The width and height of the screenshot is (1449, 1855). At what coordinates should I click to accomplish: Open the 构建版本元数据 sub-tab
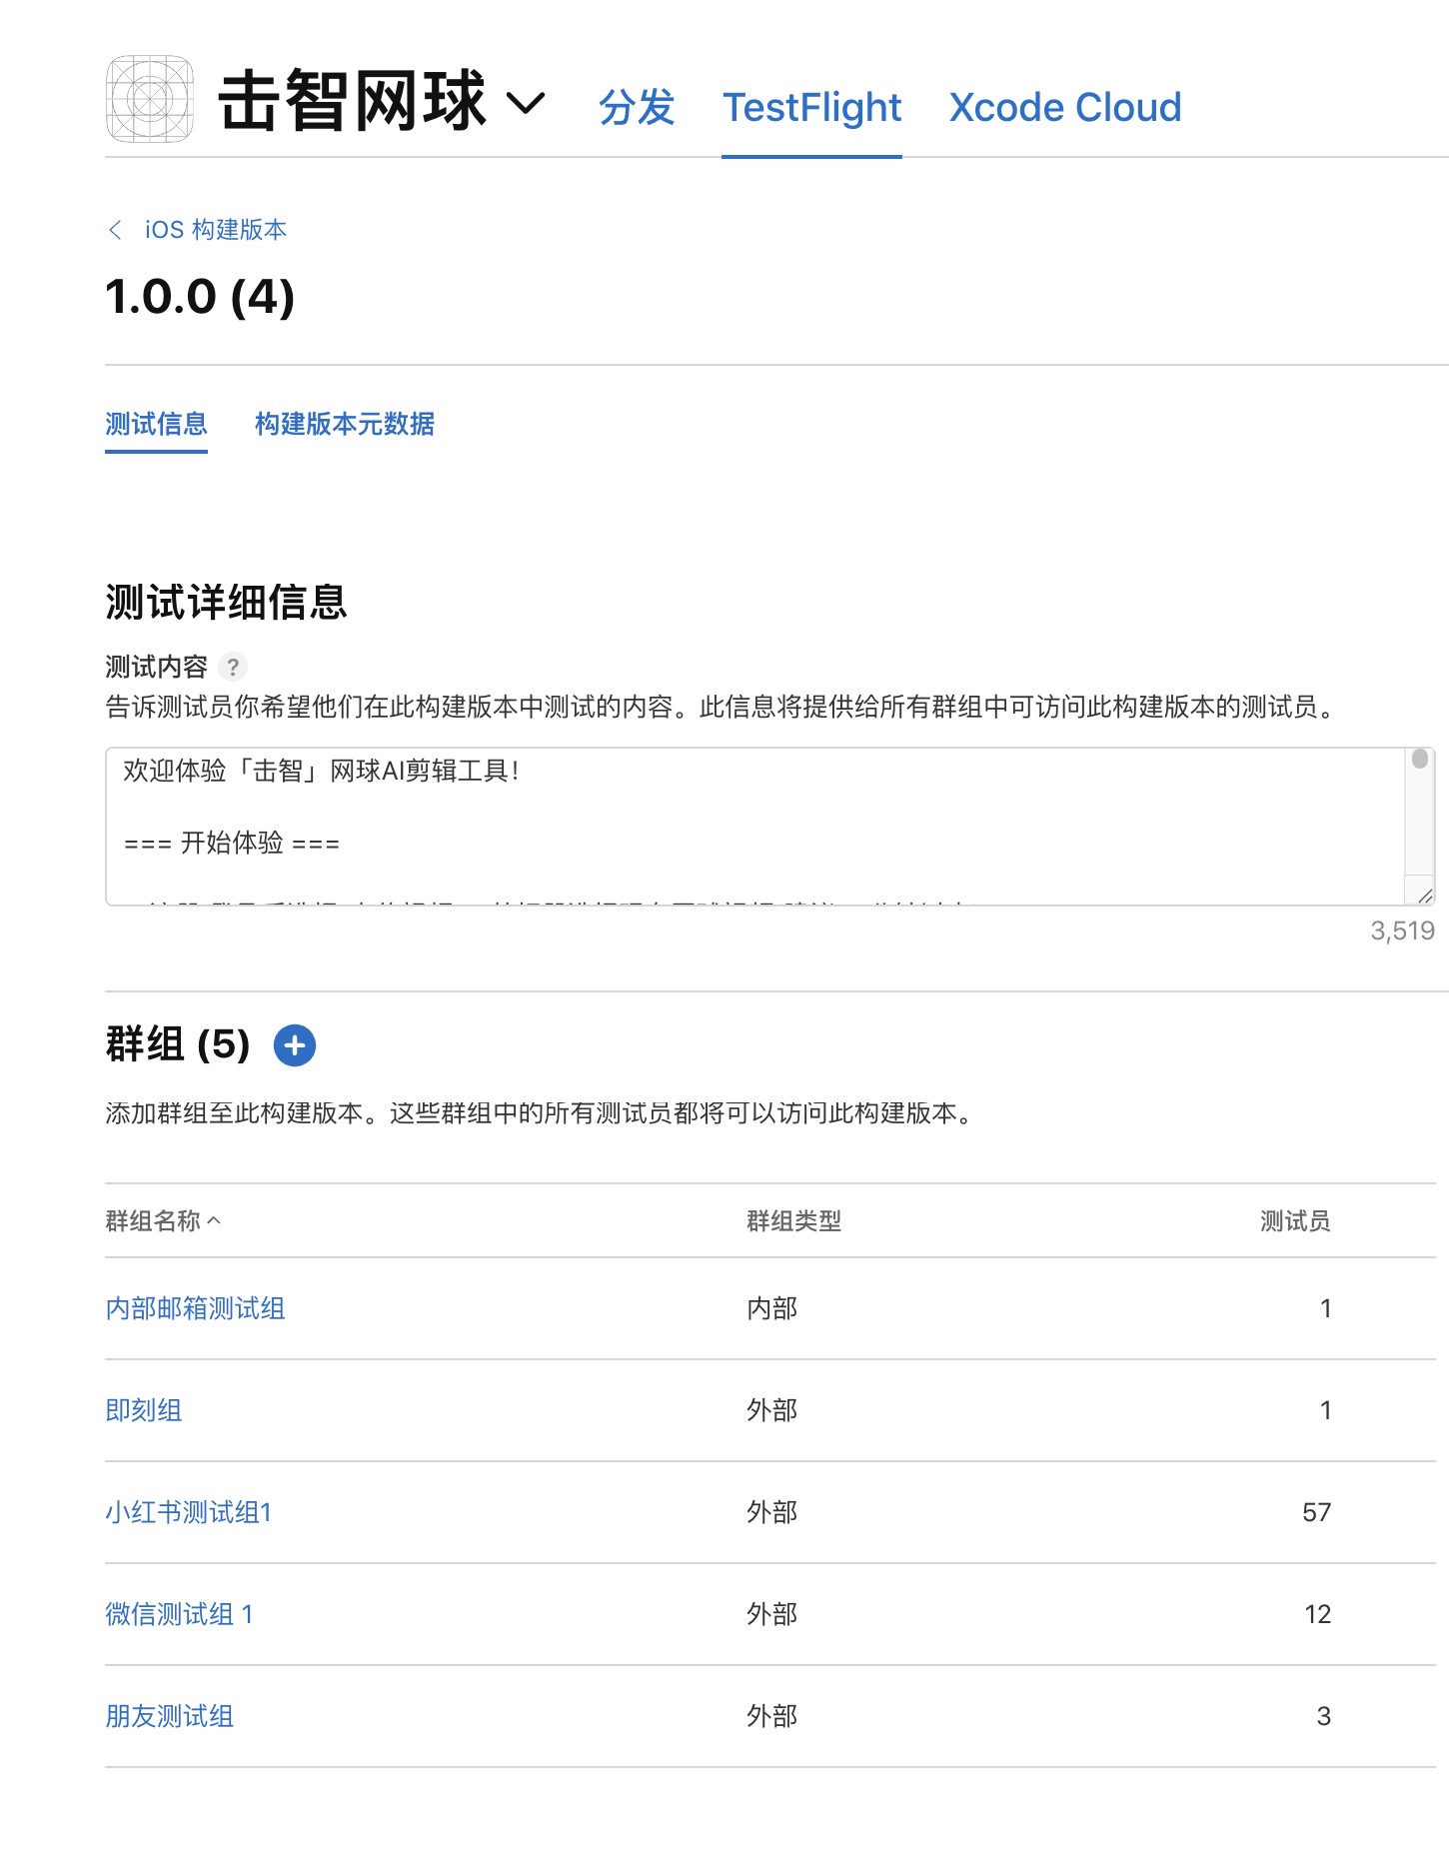pyautogui.click(x=345, y=424)
